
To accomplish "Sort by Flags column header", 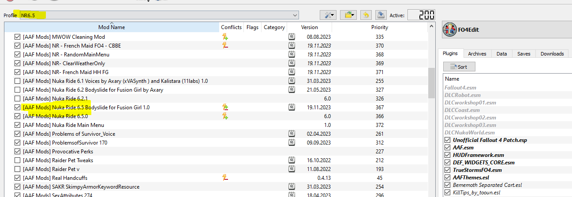I will coord(253,27).
